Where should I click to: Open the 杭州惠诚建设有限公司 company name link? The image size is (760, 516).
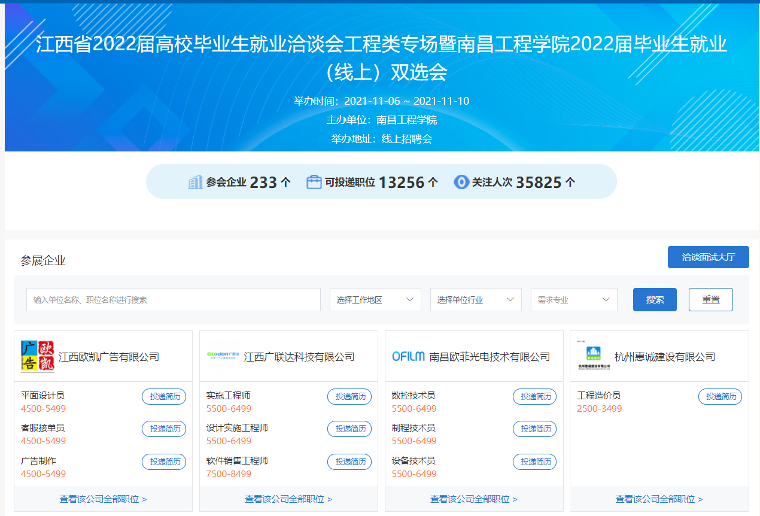click(x=665, y=357)
